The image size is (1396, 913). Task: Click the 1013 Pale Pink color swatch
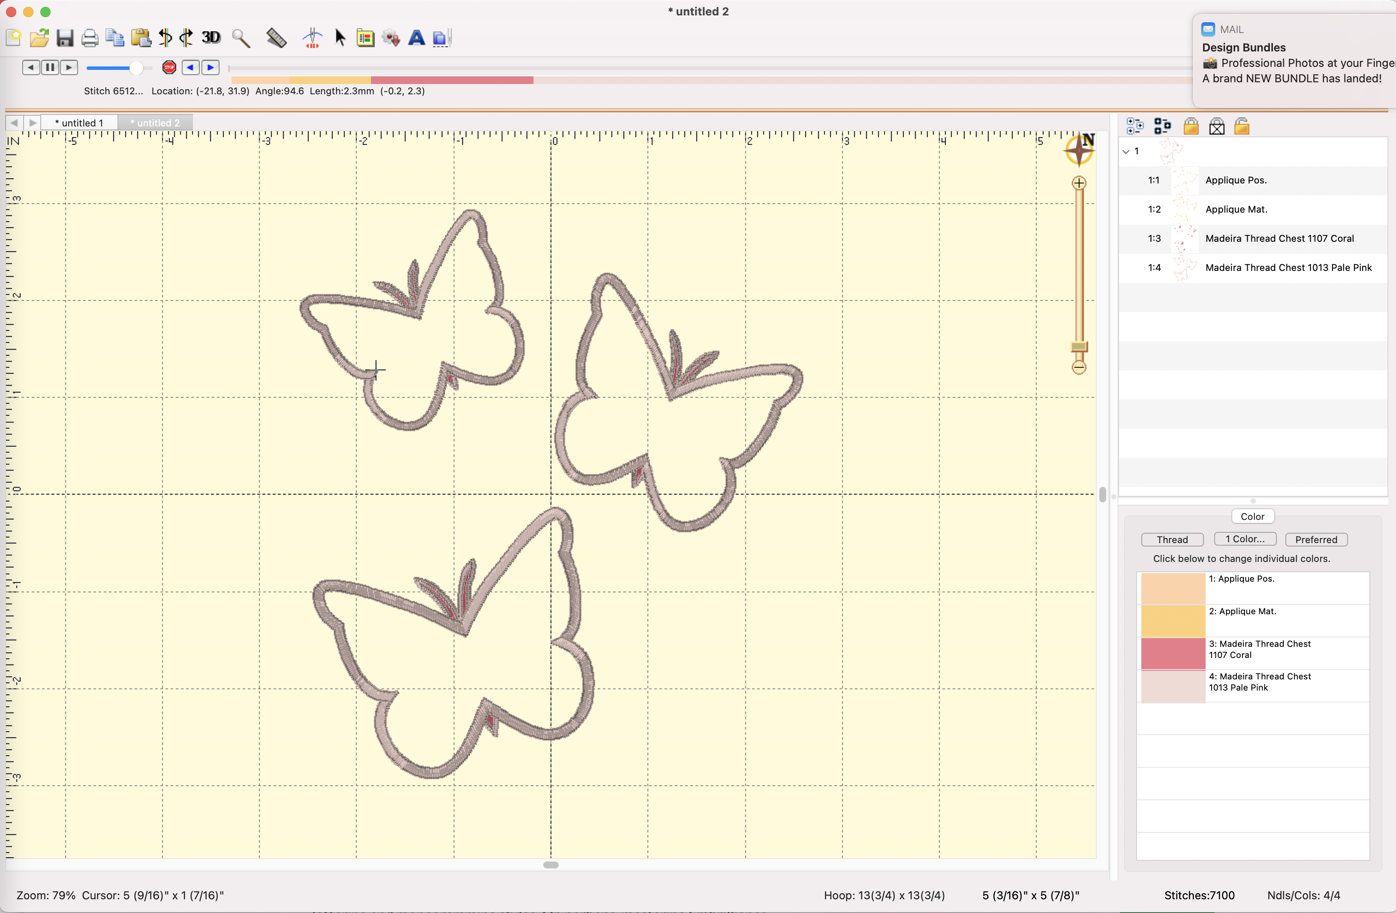click(1173, 686)
